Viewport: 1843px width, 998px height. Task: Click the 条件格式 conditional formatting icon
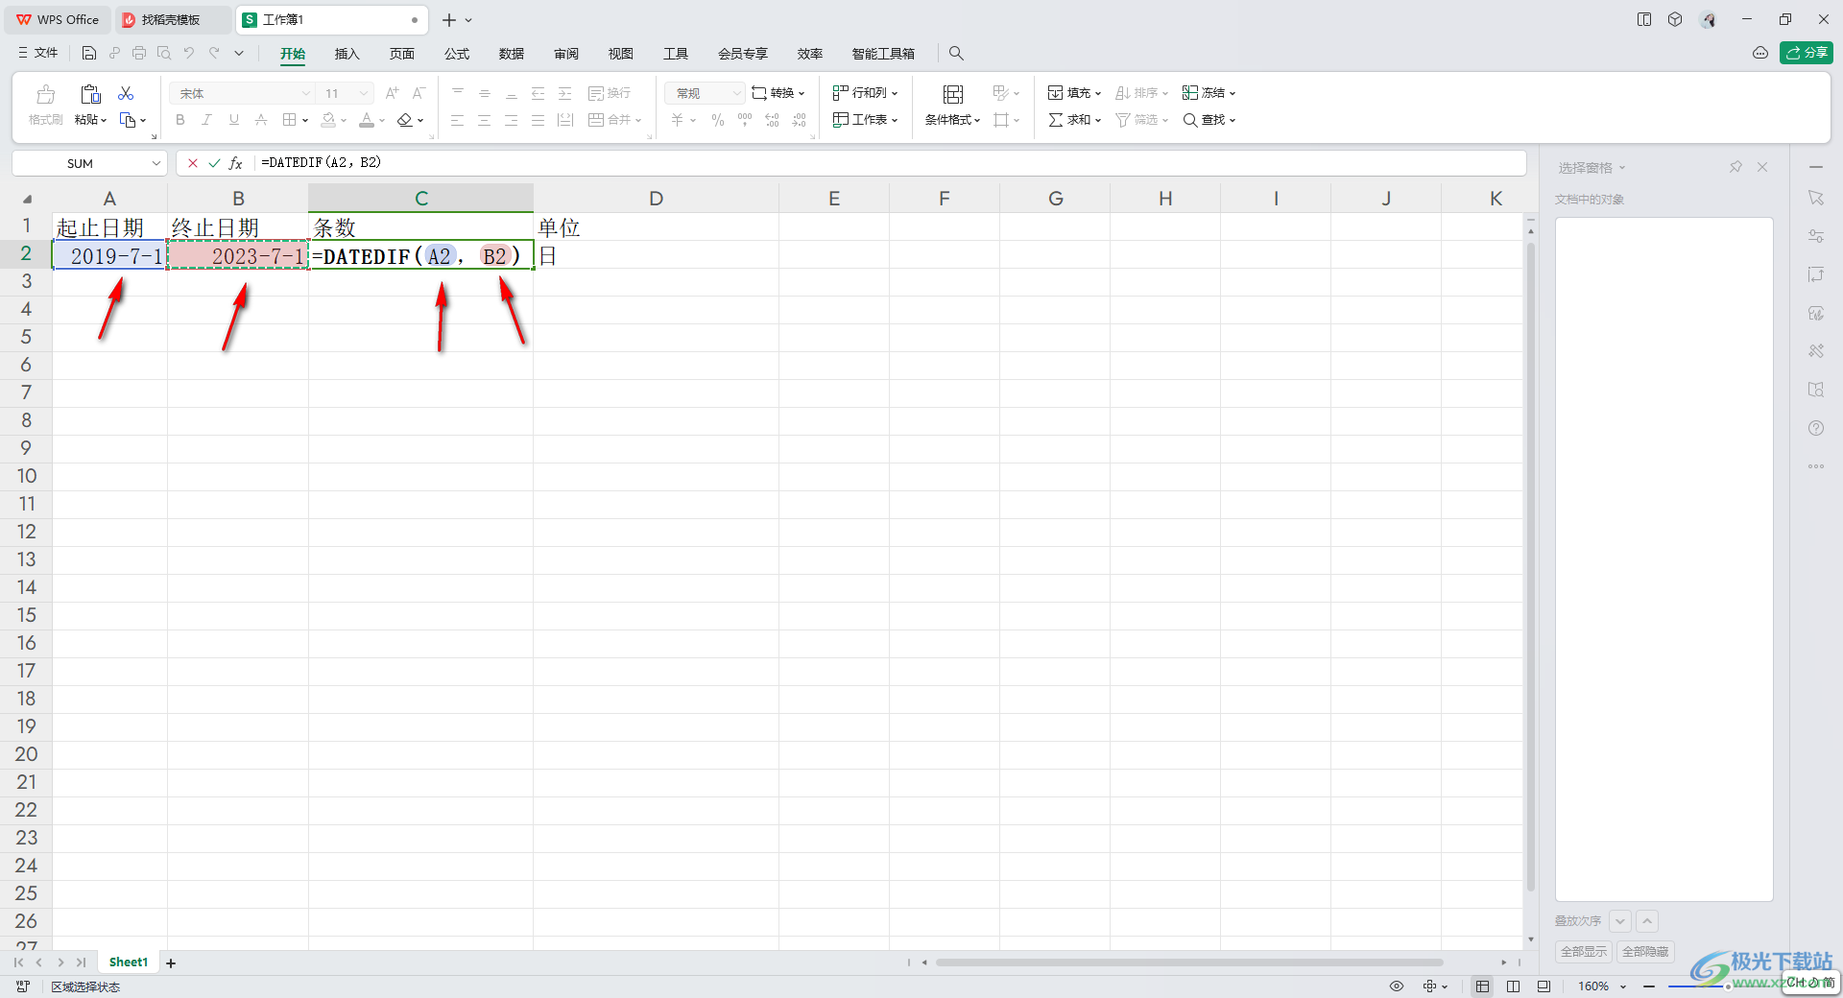(953, 94)
